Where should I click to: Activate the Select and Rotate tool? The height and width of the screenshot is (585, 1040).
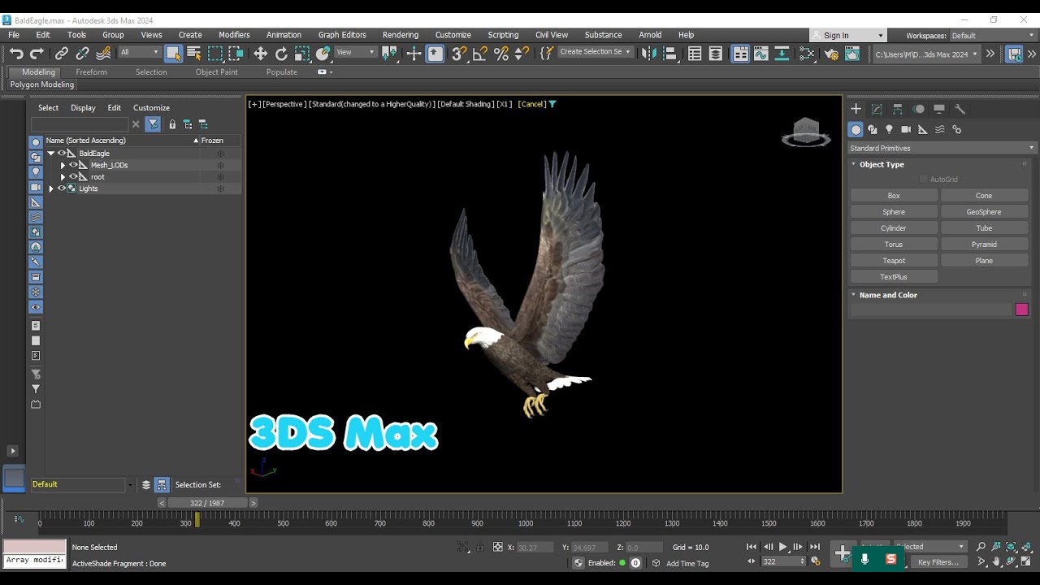pyautogui.click(x=281, y=54)
